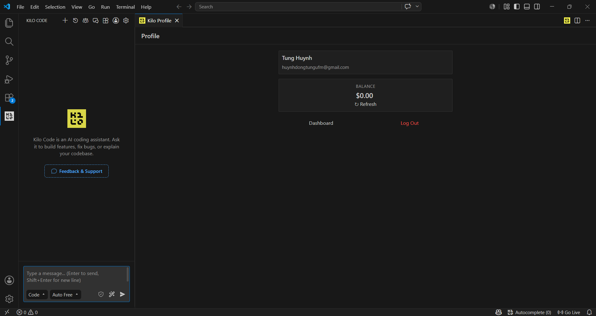Open the Kilo Code profile icon in panel toolbar

pyautogui.click(x=116, y=20)
